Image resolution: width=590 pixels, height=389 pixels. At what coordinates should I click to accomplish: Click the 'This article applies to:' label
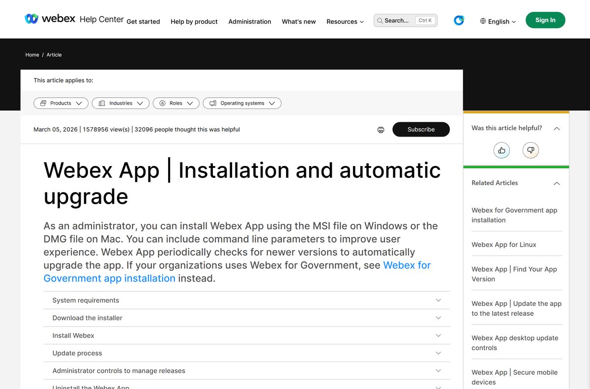pos(63,80)
